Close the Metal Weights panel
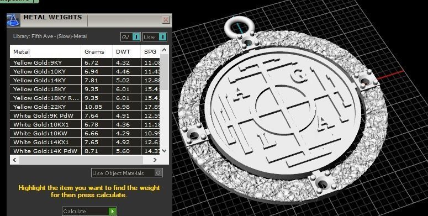The height and width of the screenshot is (216, 428). tap(166, 20)
